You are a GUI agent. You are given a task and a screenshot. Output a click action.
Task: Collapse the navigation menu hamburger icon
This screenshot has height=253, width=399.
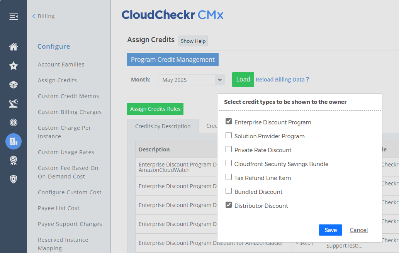tap(14, 16)
